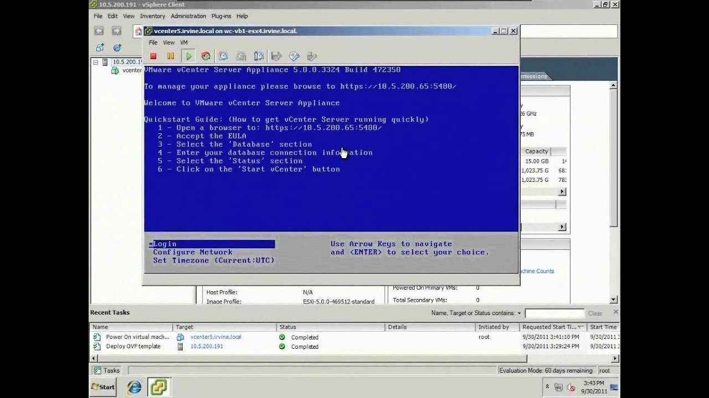
Task: Open the 10.5.200.191 target link
Action: [x=207, y=346]
